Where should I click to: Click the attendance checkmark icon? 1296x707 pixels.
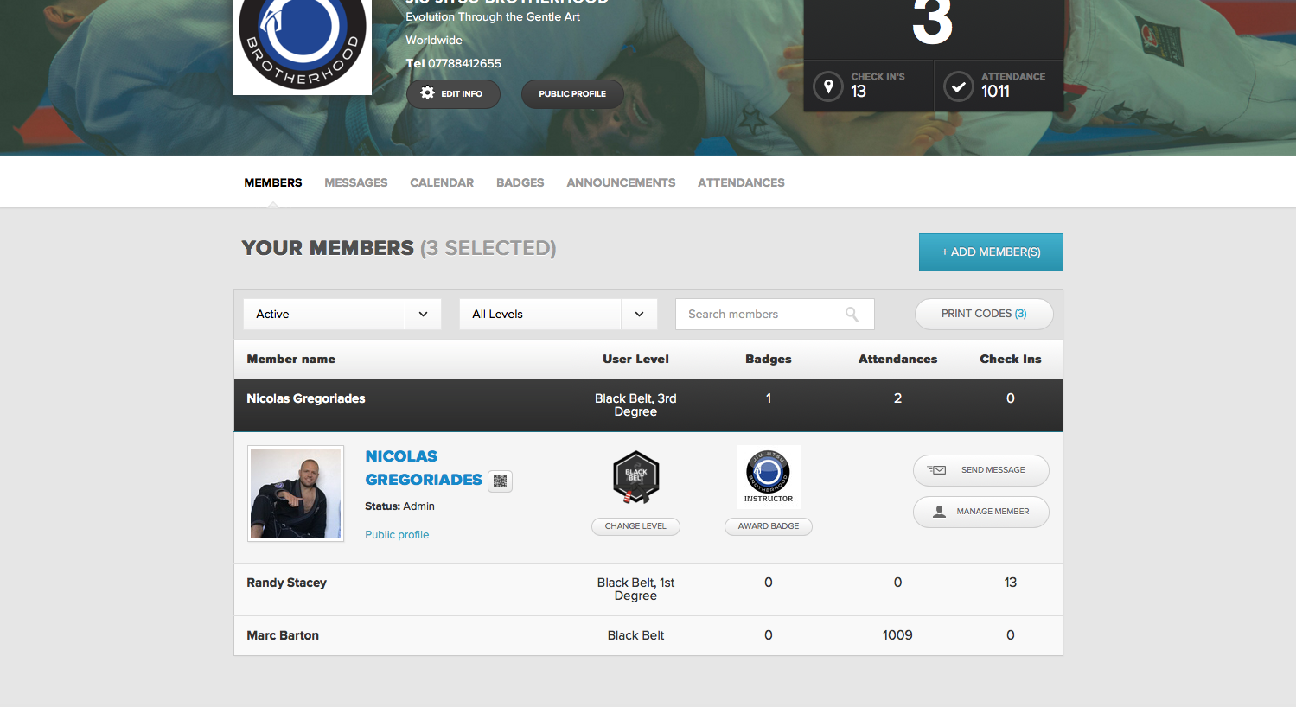pos(958,86)
